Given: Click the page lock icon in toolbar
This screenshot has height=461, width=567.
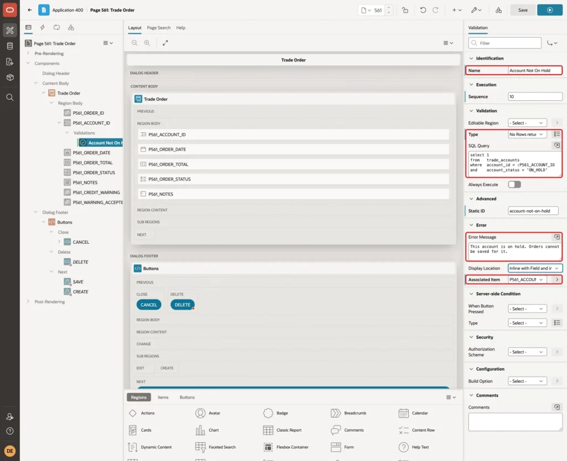Looking at the screenshot, I should (405, 10).
